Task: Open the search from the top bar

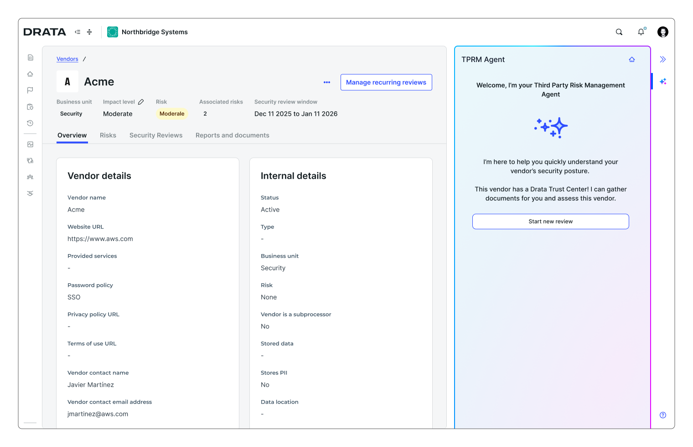Action: coord(619,32)
